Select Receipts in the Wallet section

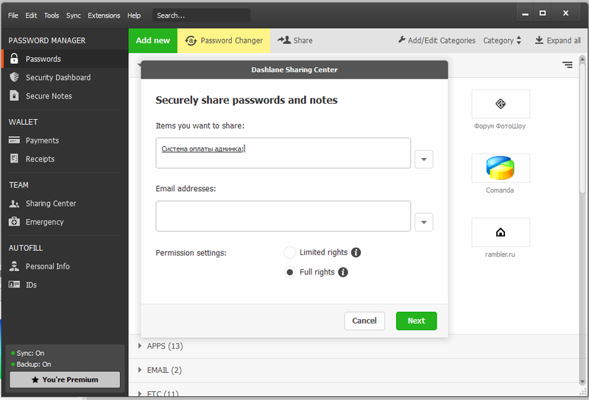coord(65,159)
